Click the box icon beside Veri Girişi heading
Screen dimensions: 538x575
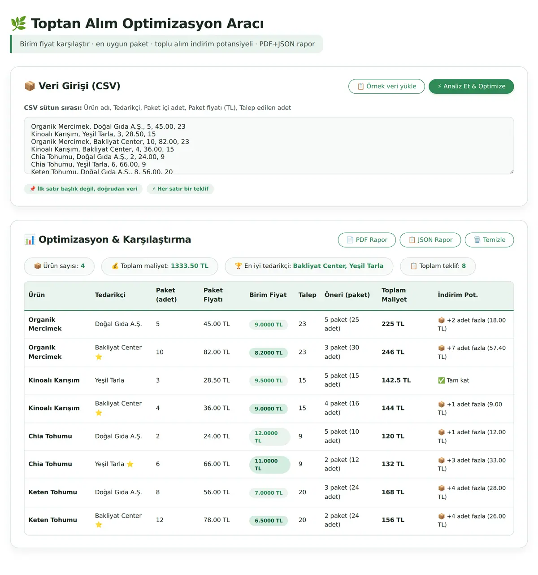tap(30, 86)
